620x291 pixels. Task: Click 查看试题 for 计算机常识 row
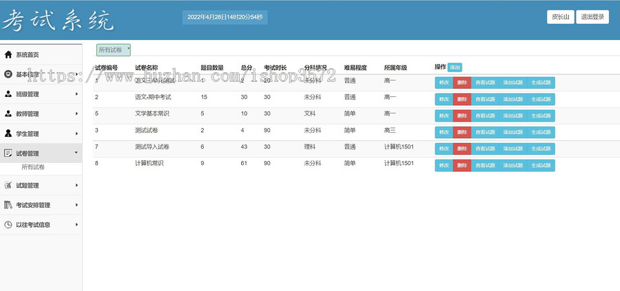(x=485, y=165)
